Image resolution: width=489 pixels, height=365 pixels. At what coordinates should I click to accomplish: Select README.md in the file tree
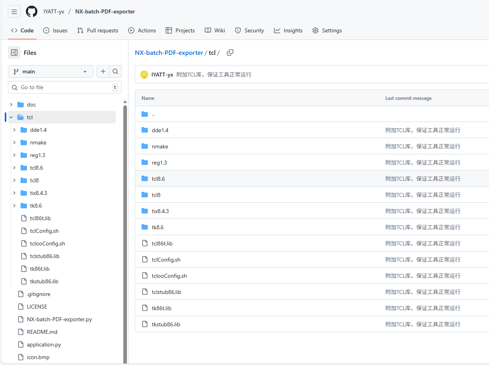point(42,332)
